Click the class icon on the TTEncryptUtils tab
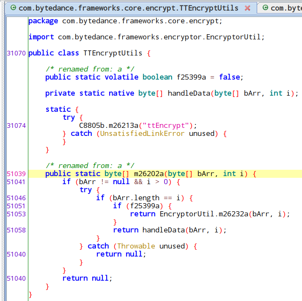 click(13, 8)
